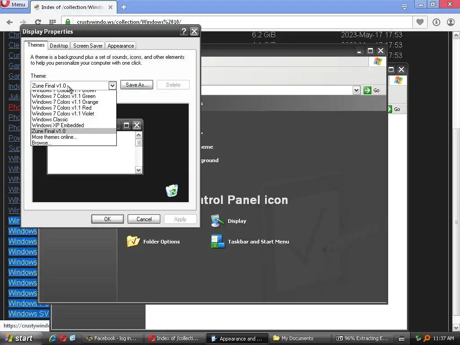Open the Opera tab menu icon
This screenshot has width=460, height=345.
point(404,6)
